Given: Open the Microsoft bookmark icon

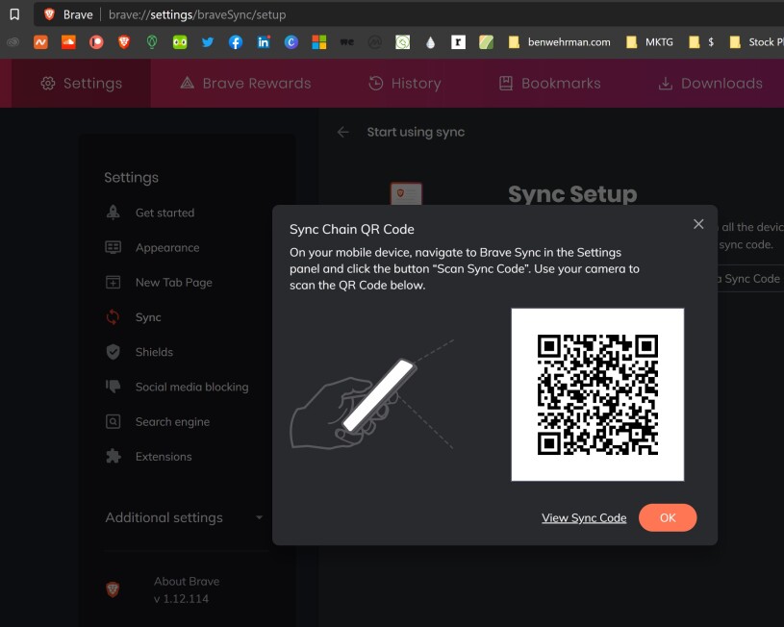Looking at the screenshot, I should (x=319, y=42).
